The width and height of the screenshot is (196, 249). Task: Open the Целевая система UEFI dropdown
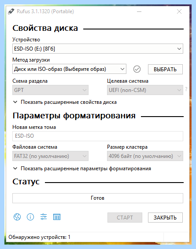[145, 90]
